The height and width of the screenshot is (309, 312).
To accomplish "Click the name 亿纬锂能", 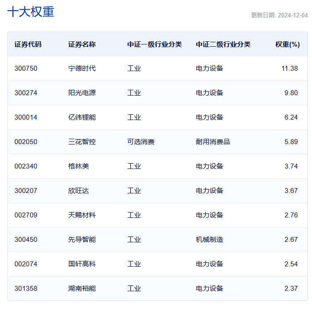I will [x=82, y=117].
